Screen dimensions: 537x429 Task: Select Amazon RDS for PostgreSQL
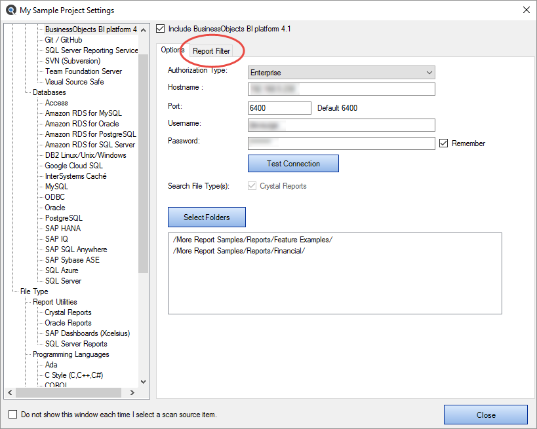90,134
